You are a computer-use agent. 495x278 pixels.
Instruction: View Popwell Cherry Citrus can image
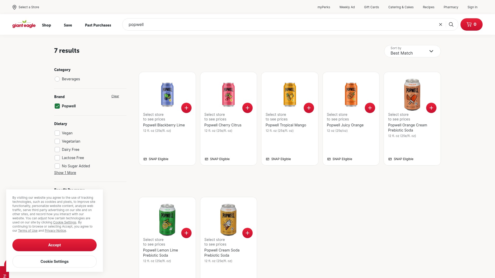click(x=228, y=94)
